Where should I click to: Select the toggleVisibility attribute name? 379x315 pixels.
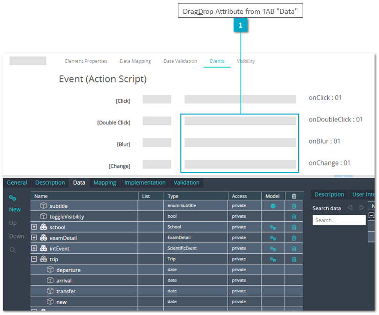(x=67, y=216)
